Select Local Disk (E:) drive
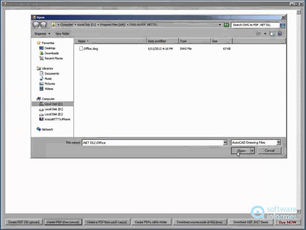Viewport: 306px width, 230px height. pyautogui.click(x=54, y=114)
